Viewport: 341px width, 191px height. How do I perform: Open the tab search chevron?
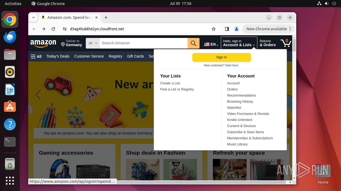33,18
